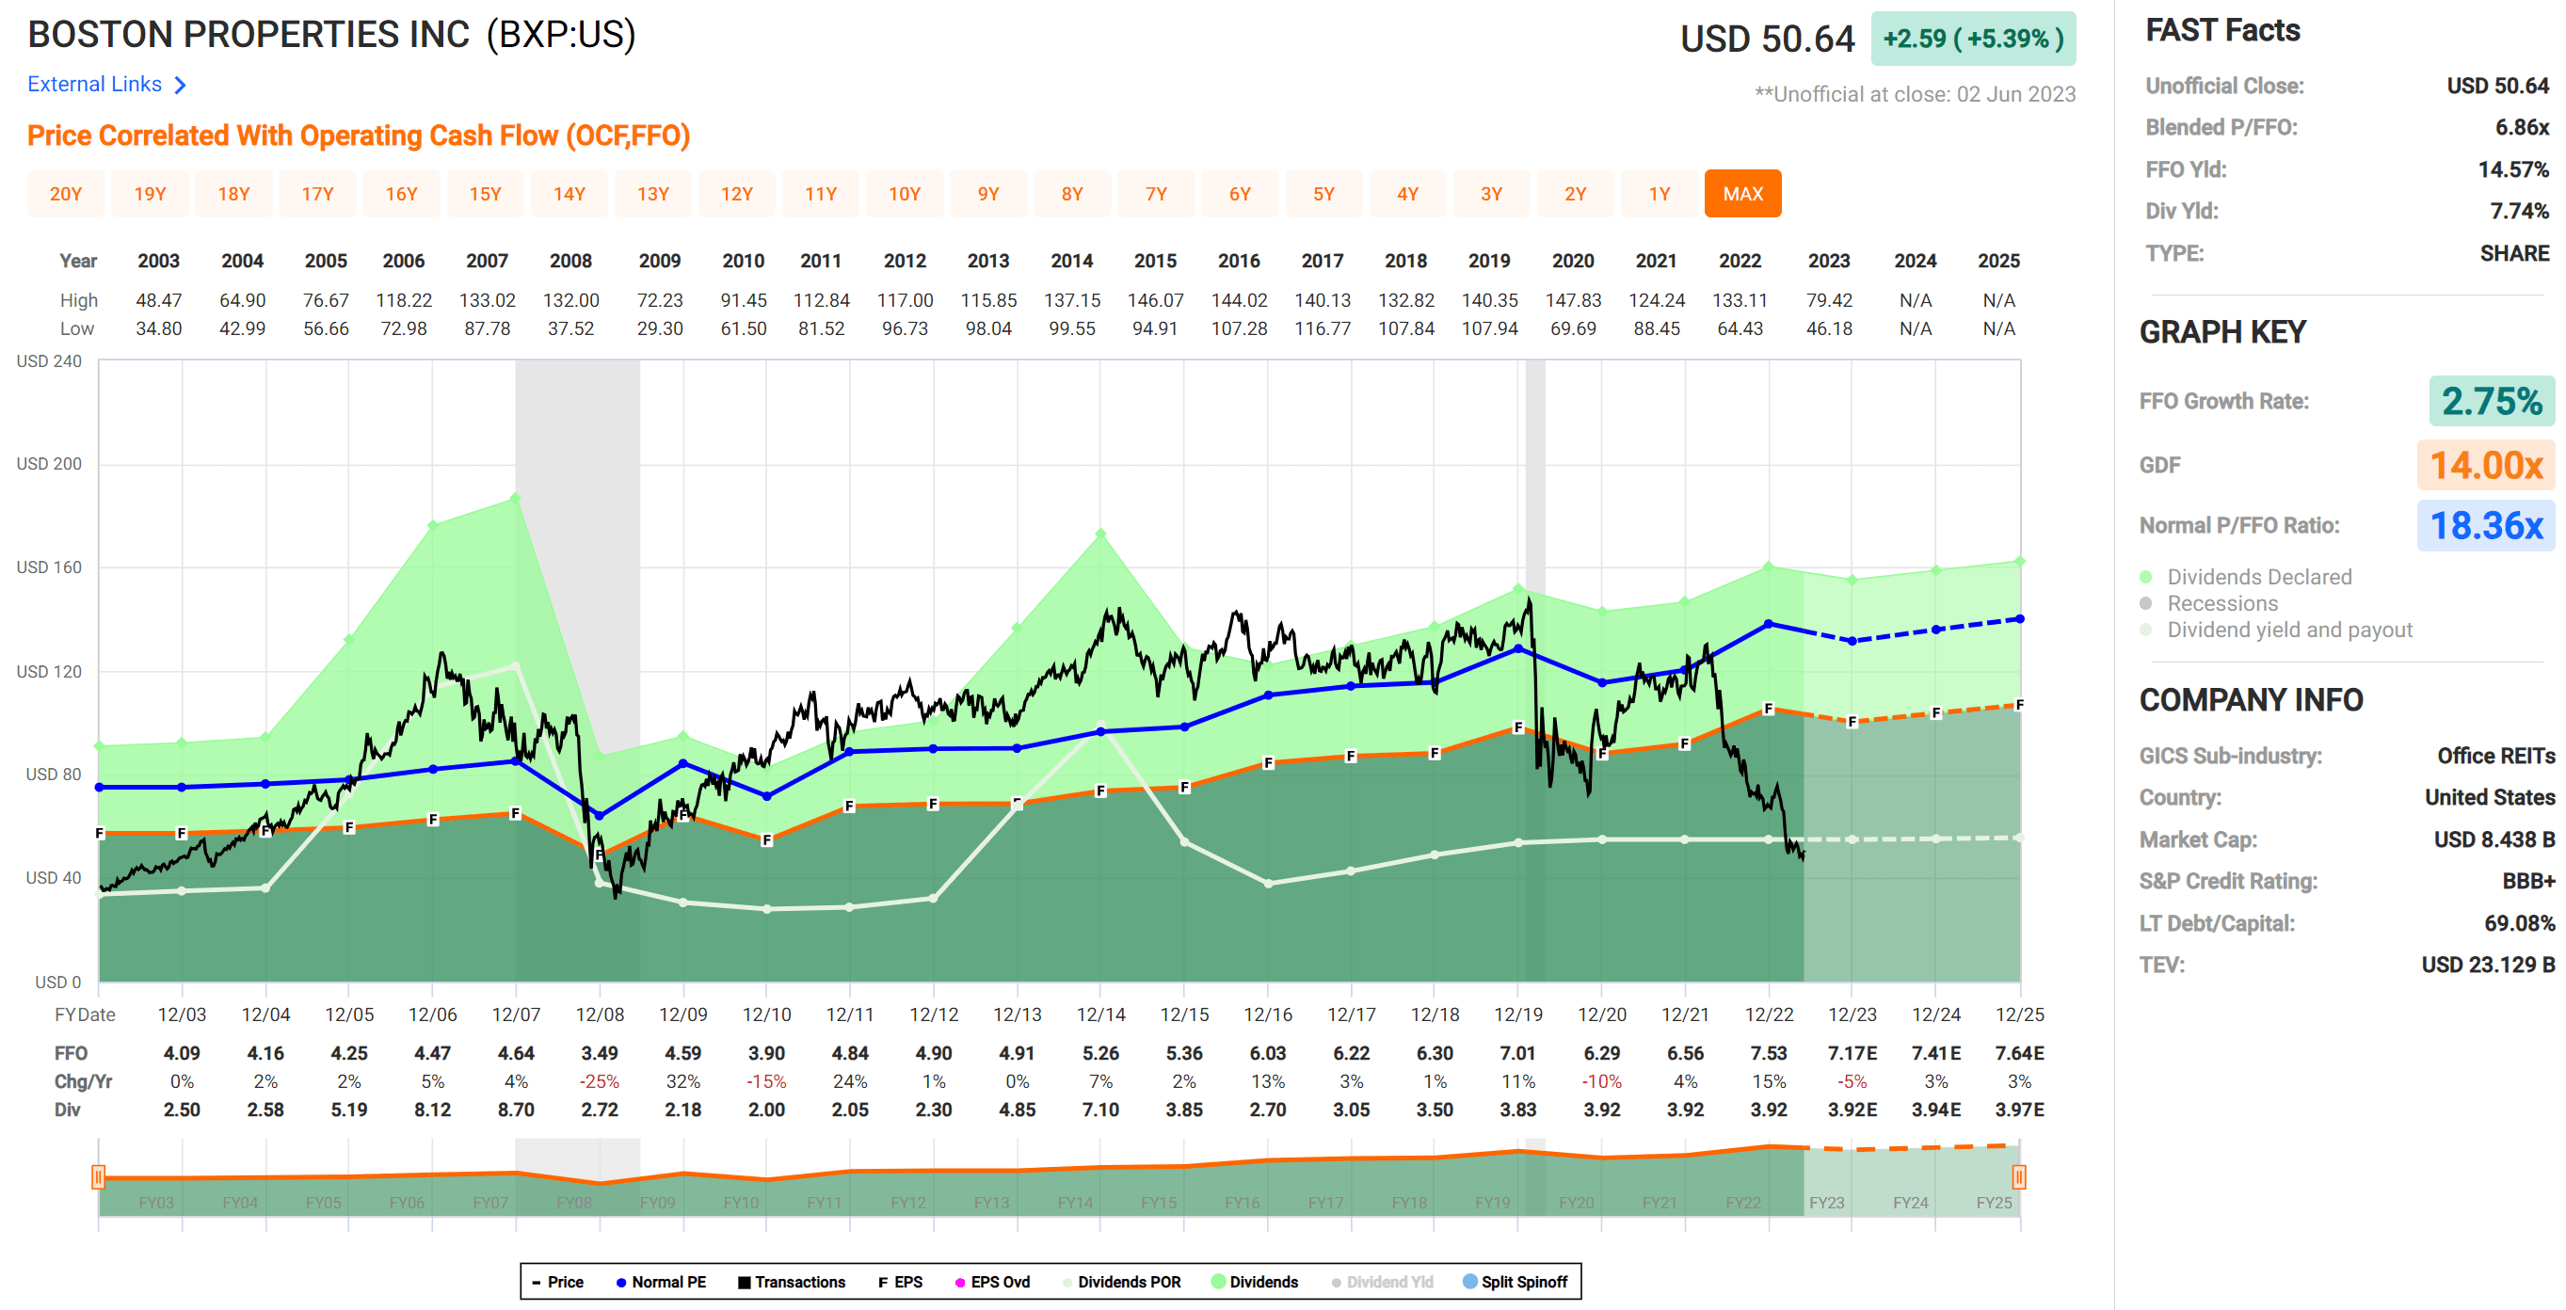Click Dividend yield and payout key item
This screenshot has width=2566, height=1310.
[2276, 630]
